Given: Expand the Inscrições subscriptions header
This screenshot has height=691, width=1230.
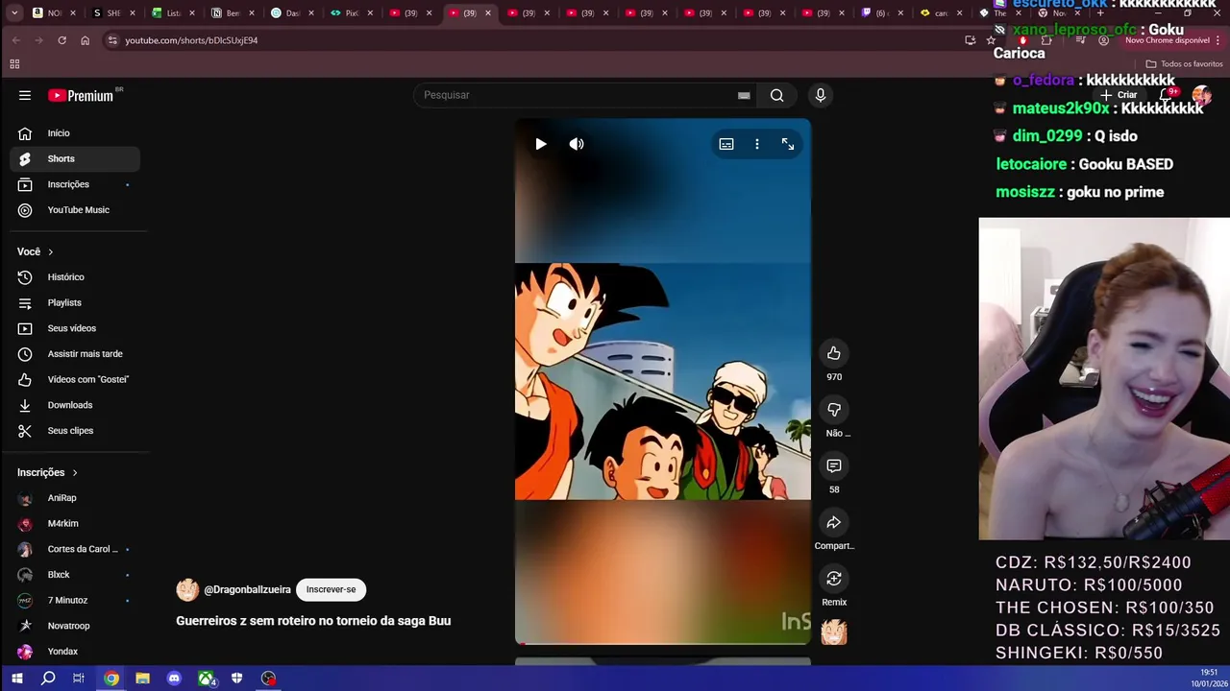Looking at the screenshot, I should [x=48, y=472].
